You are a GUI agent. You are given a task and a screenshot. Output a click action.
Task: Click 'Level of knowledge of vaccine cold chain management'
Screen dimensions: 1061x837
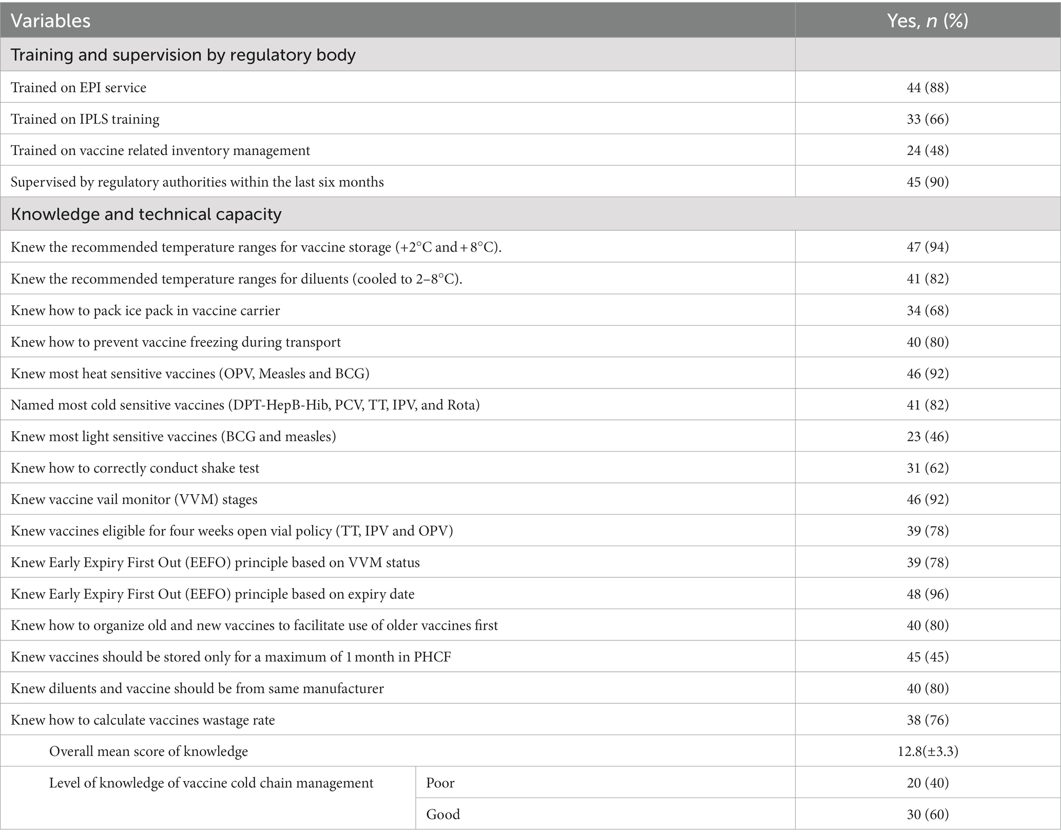coord(211,783)
